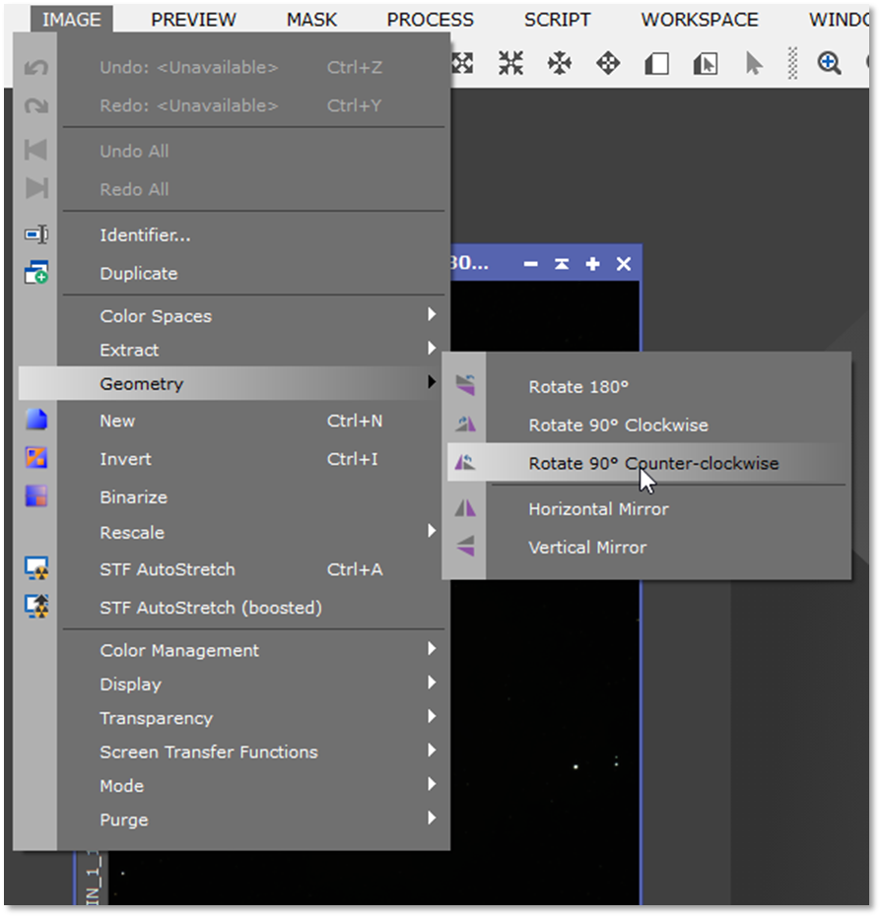Click the STF AutoStretch radiation icon
882x918 pixels.
[36, 569]
